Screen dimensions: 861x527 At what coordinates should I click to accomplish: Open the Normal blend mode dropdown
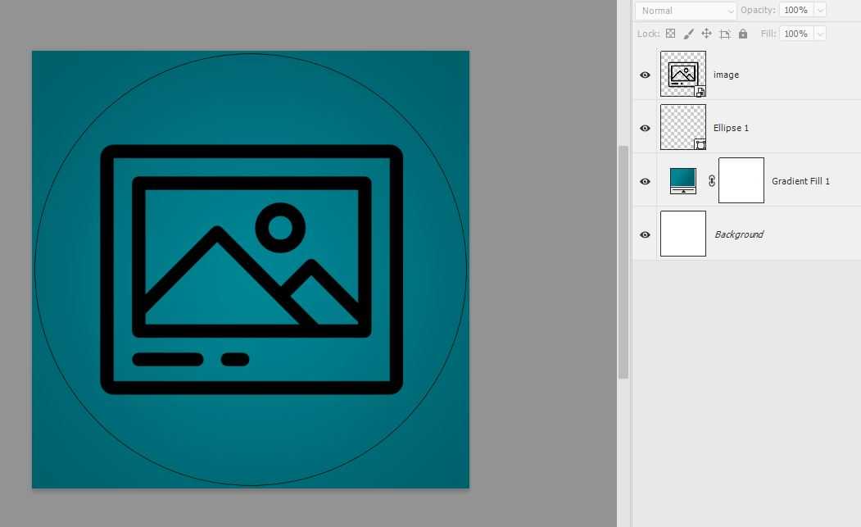point(687,11)
